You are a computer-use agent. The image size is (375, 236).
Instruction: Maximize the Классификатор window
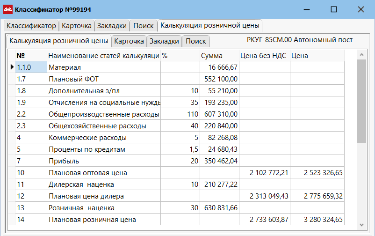[334, 9]
